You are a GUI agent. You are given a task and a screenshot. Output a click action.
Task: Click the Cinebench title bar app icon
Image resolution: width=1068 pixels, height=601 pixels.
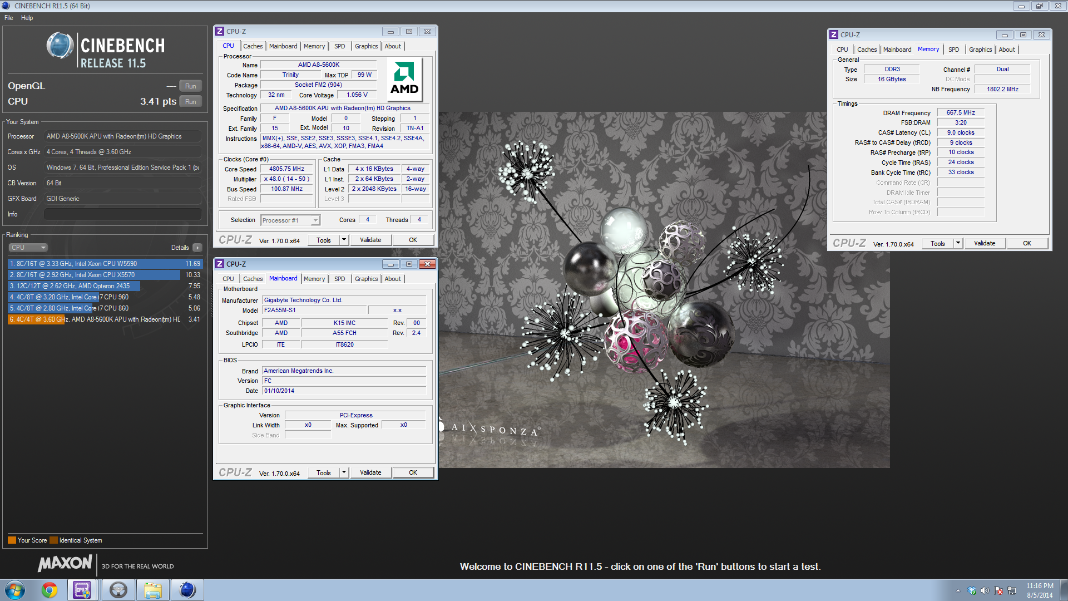coord(6,6)
